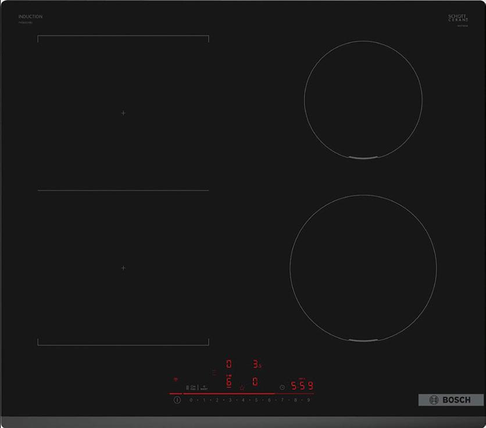Set power level 8 on the slider
The height and width of the screenshot is (428, 486).
point(295,400)
